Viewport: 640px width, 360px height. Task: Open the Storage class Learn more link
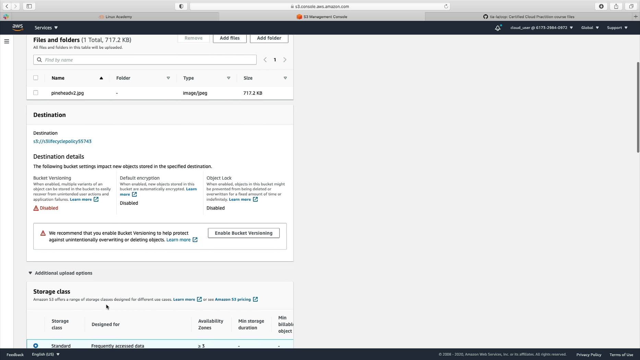point(184,299)
